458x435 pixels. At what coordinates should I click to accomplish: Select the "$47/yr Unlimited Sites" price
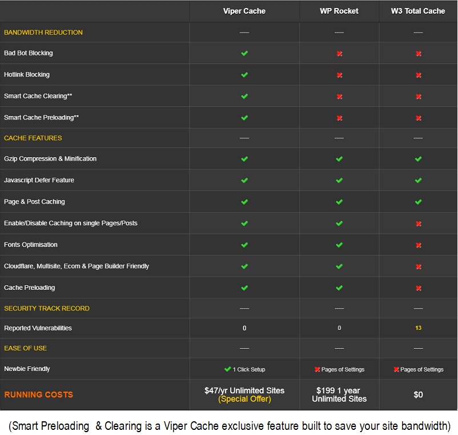point(244,390)
